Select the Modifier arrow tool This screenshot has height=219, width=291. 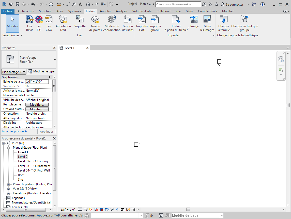tap(13, 23)
